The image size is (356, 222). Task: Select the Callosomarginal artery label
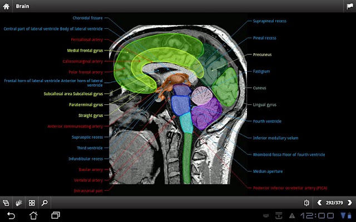pos(83,62)
